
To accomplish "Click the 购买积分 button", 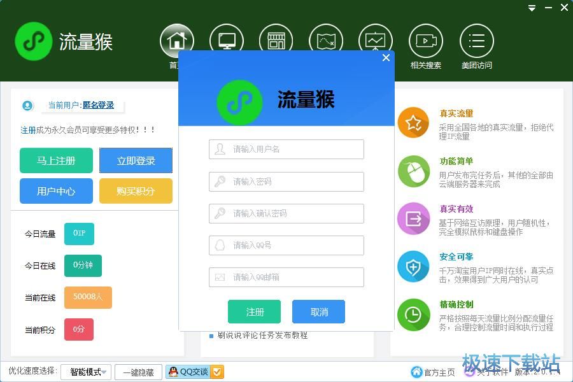I will [136, 191].
